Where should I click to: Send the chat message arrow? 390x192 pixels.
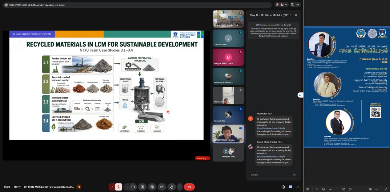pos(295,174)
